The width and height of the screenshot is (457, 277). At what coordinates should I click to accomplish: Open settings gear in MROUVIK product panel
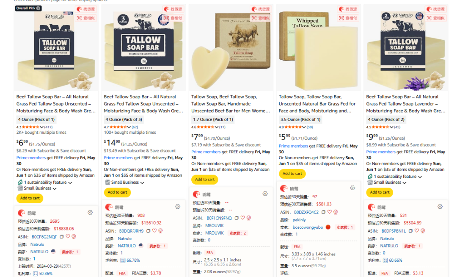(x=265, y=194)
